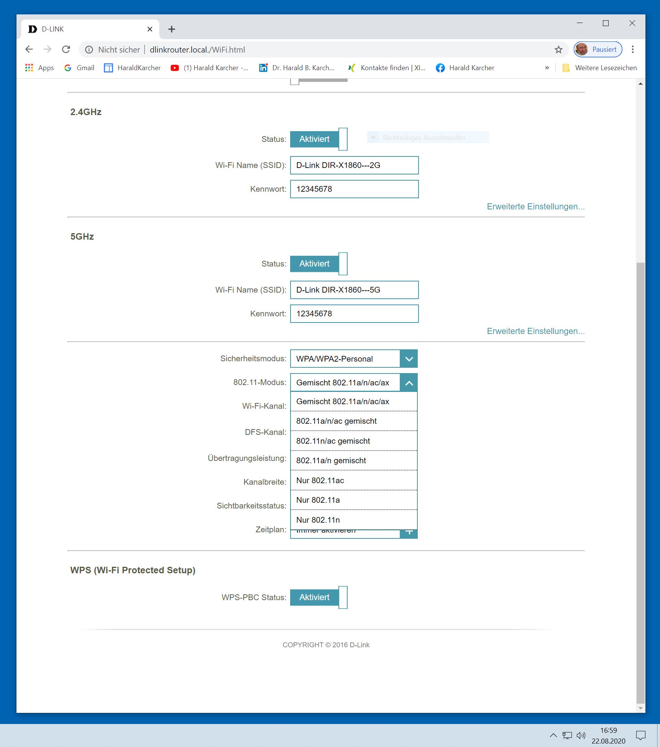
Task: Reload the router WiFi page
Action: [x=66, y=49]
